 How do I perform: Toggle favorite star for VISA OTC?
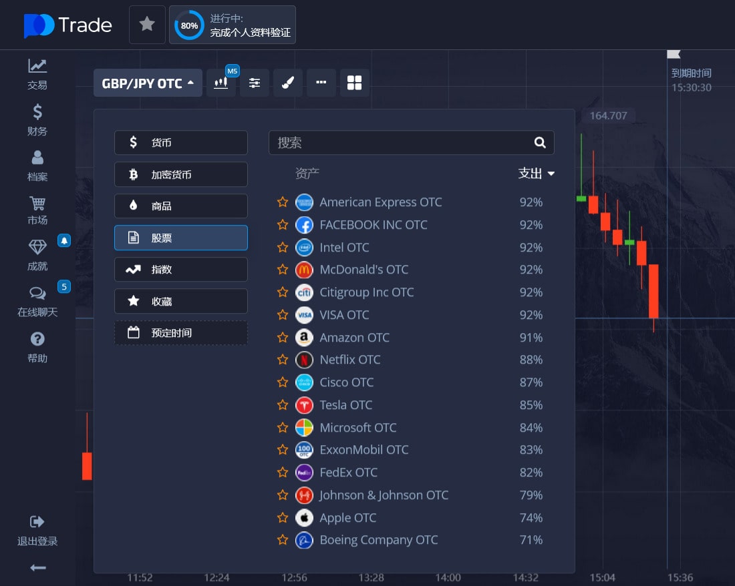pos(283,314)
